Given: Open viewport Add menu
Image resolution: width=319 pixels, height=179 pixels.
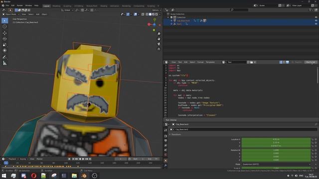Looking at the screenshot, I should [38, 14].
